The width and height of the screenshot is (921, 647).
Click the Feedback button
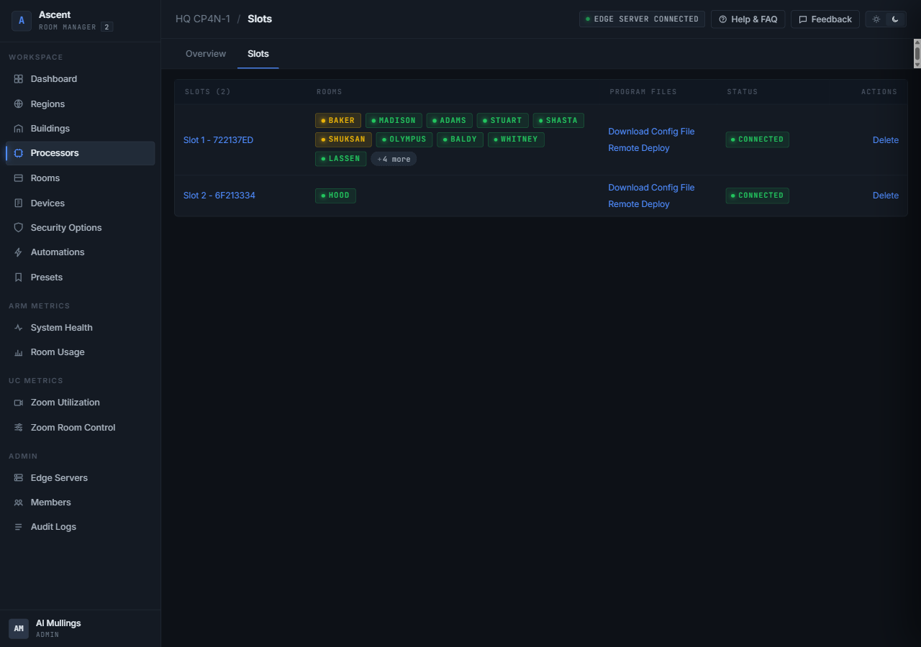tap(825, 19)
